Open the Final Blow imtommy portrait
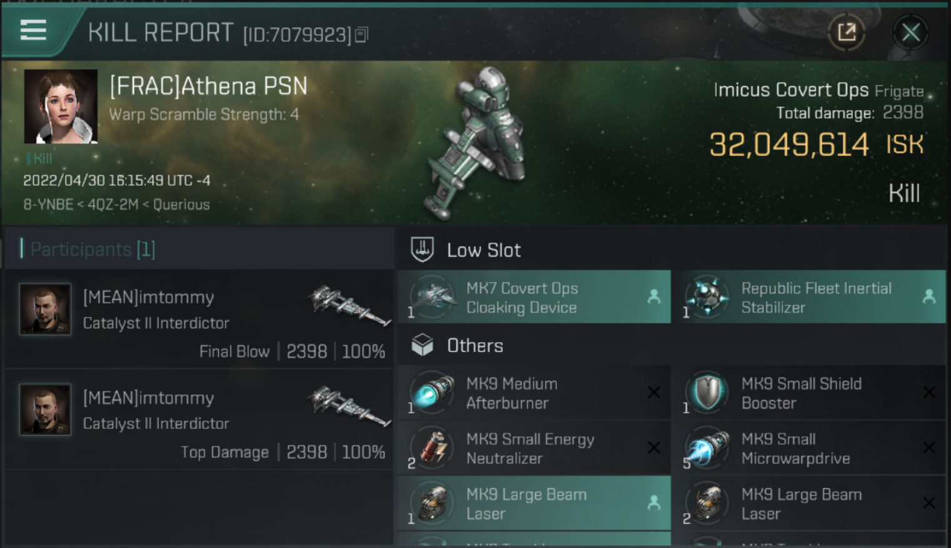The width and height of the screenshot is (951, 548). pos(45,309)
